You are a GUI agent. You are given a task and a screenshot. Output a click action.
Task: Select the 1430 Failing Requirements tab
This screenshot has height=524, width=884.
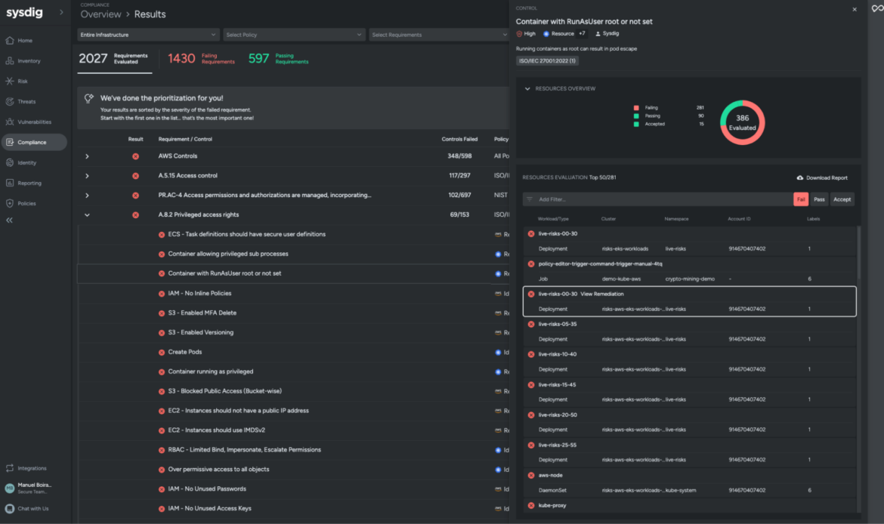pos(201,59)
